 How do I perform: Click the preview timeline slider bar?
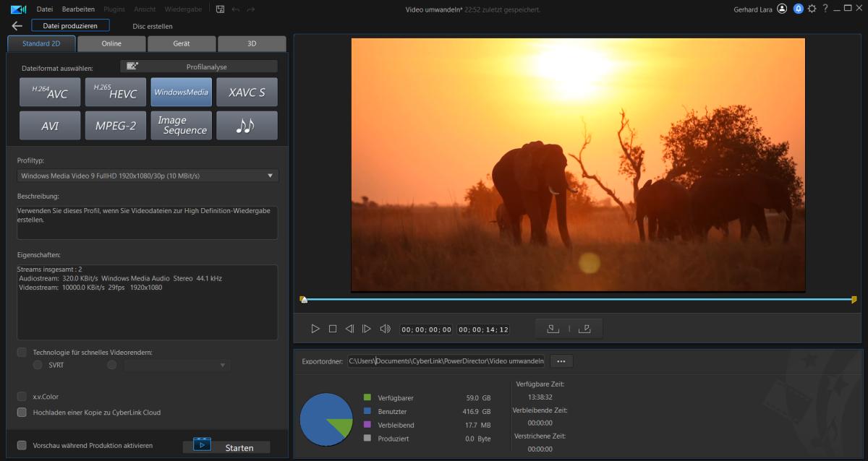579,299
